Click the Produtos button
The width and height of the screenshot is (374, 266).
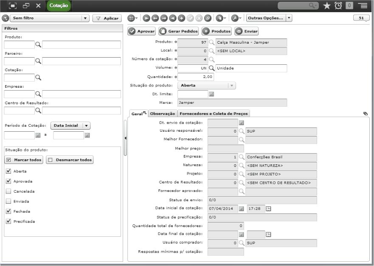point(217,31)
